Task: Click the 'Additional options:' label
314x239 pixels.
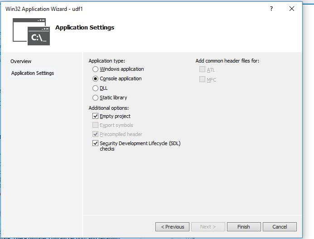Action: click(109, 108)
